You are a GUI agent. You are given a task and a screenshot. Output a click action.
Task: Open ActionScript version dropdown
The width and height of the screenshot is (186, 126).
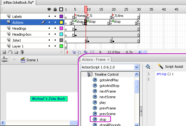[136, 67]
